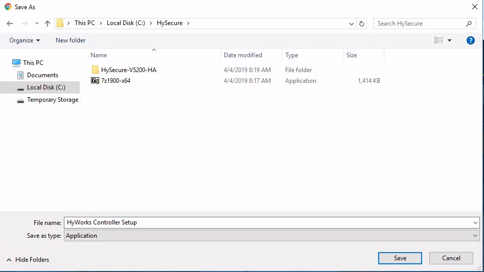
Task: Click the date 4/4/2019 8:17 AM
Action: [x=247, y=81]
